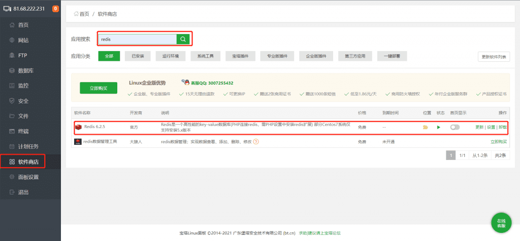Click the 立即购买 green purchase button
520x241 pixels.
[x=99, y=88]
